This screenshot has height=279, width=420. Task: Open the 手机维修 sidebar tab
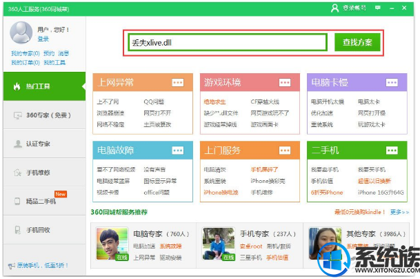pos(44,173)
